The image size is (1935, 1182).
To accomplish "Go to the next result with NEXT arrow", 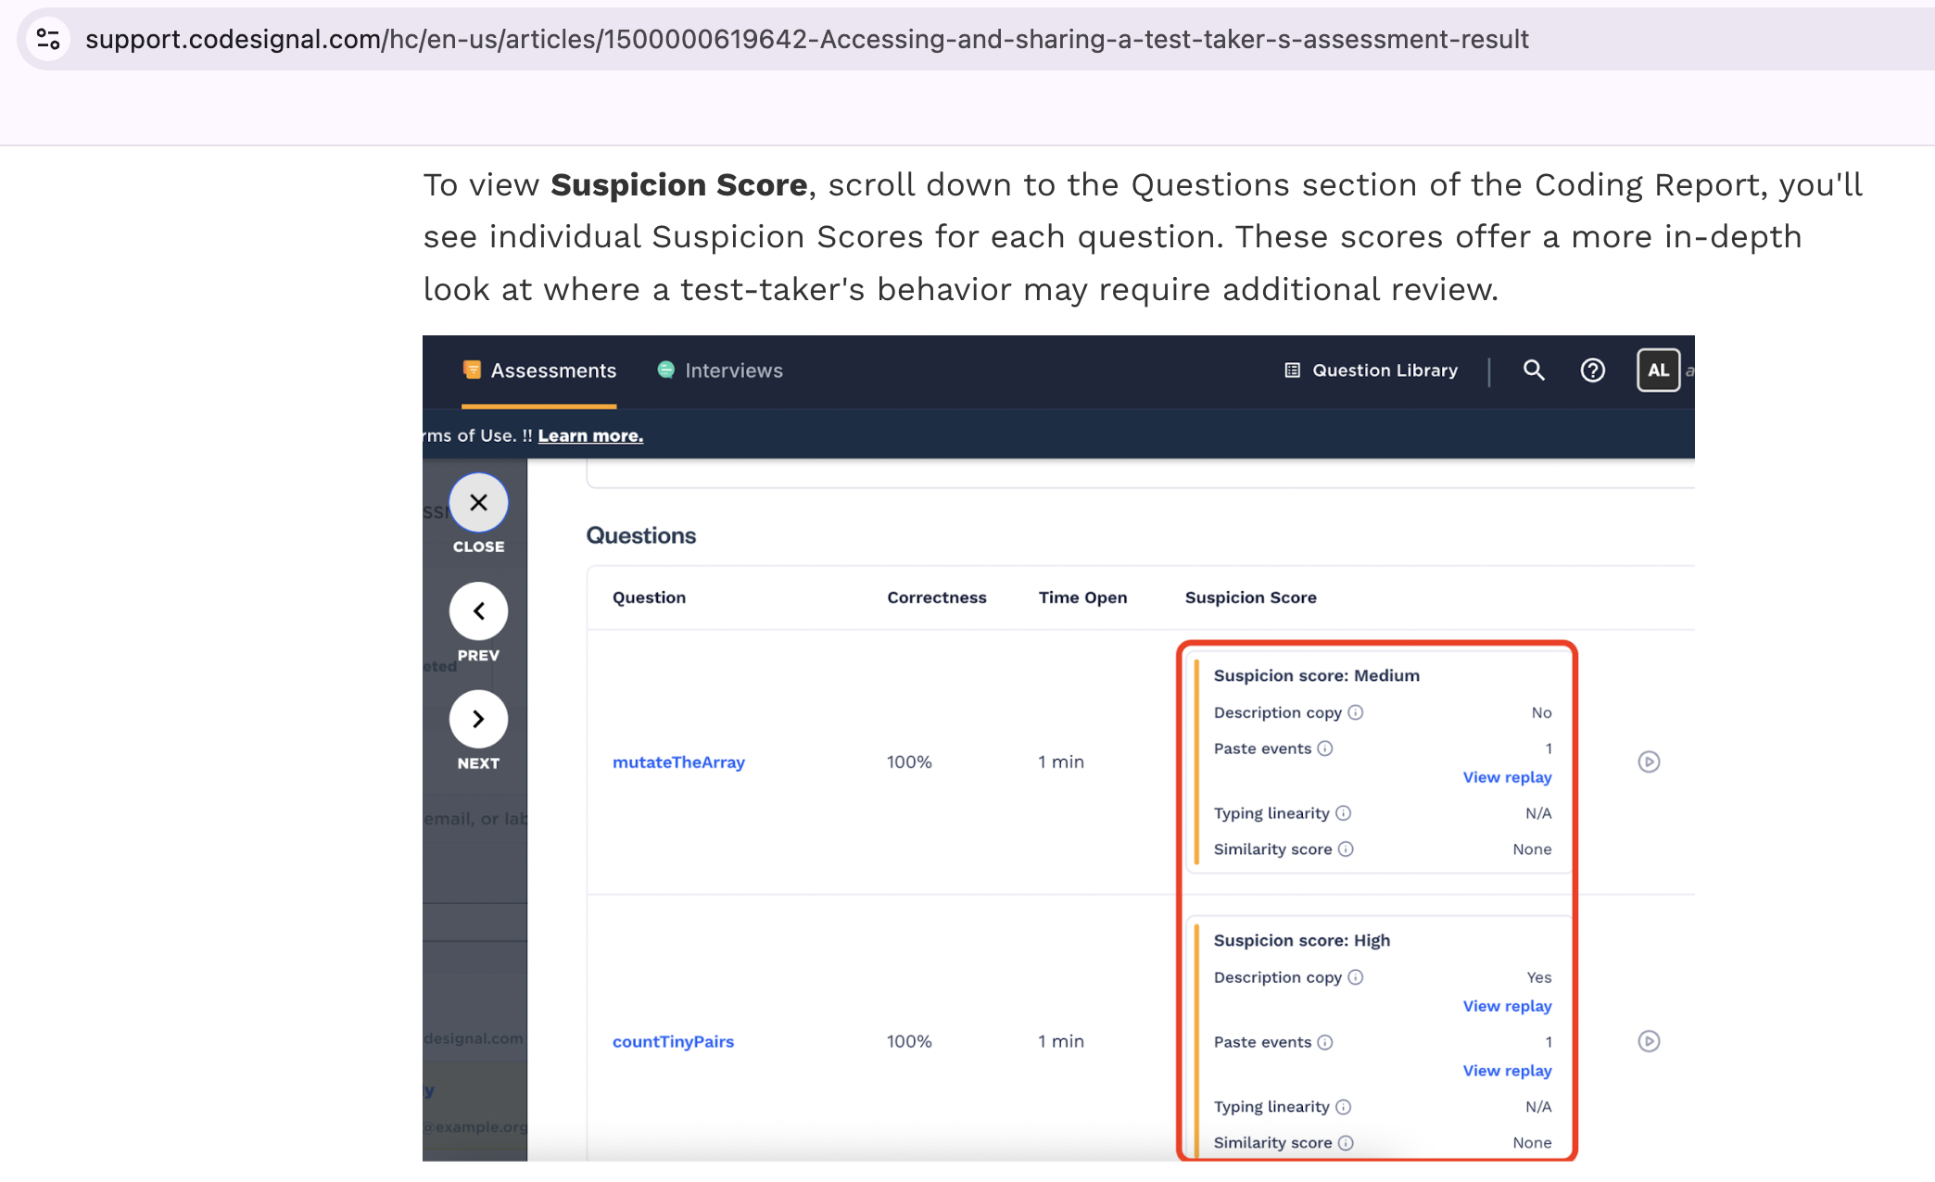I will 478,720.
